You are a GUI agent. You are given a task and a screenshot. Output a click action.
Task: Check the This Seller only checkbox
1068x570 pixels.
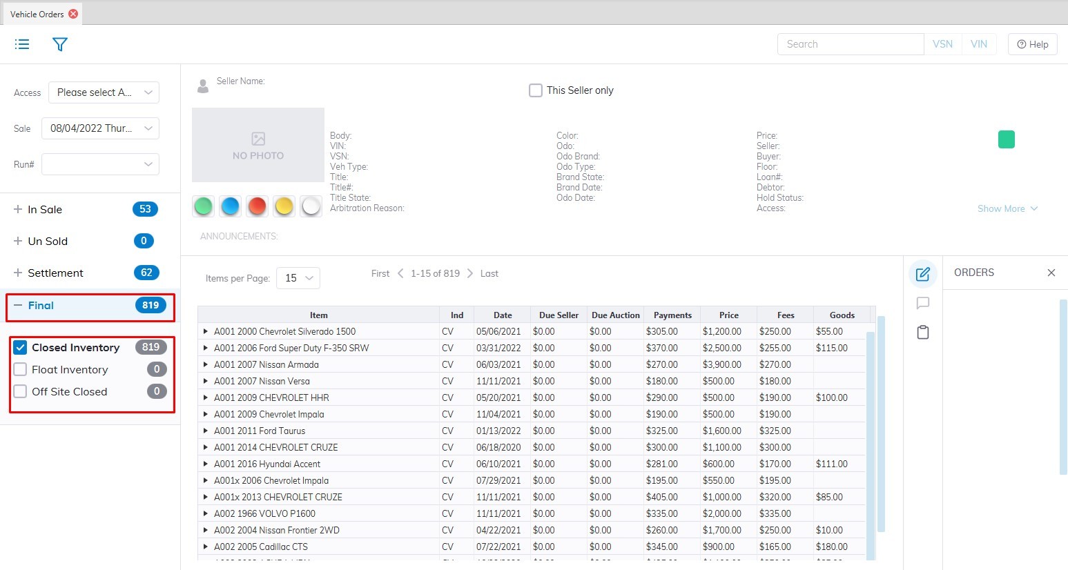point(536,90)
